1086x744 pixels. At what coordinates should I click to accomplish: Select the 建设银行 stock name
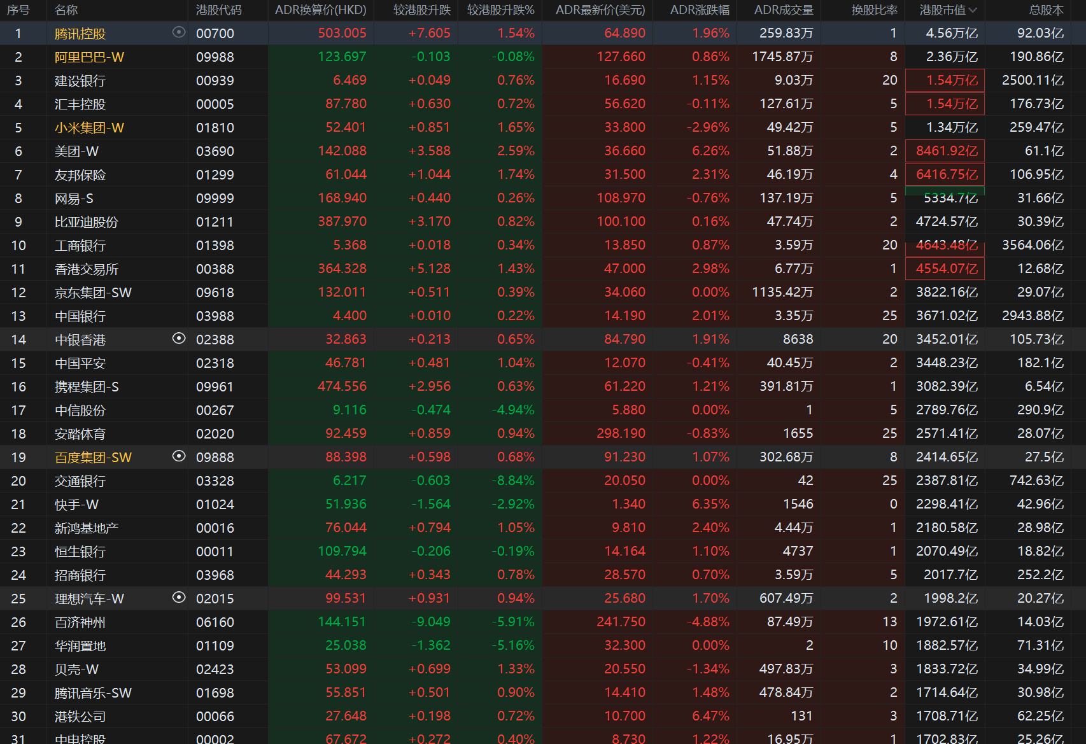pos(80,80)
